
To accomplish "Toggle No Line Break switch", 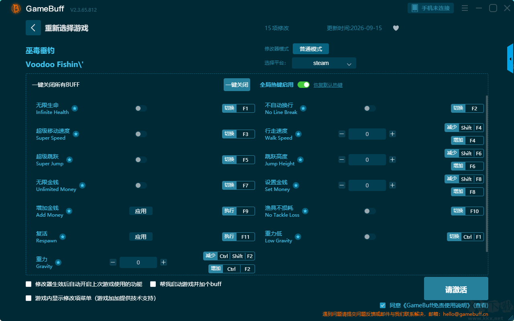I will click(x=370, y=108).
